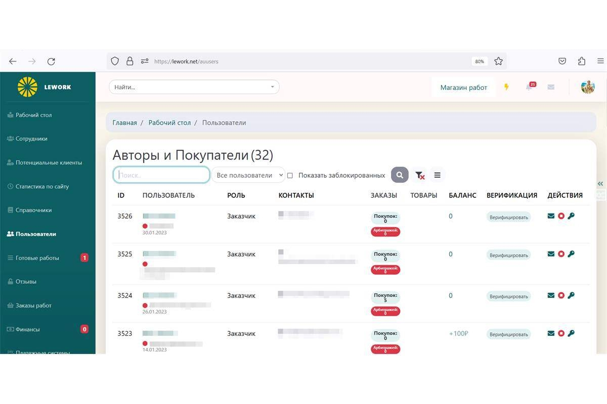Run search with magnifier button
607x404 pixels.
tap(400, 175)
